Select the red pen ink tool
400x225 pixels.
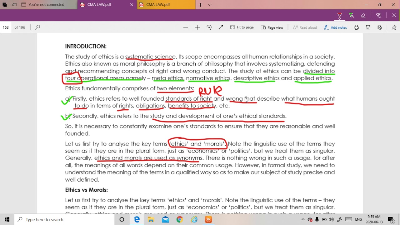coord(339,15)
